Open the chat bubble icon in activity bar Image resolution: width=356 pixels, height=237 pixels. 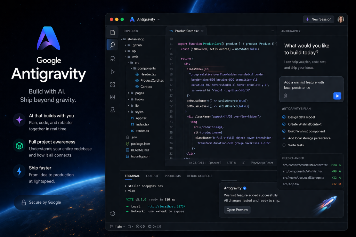point(112,59)
